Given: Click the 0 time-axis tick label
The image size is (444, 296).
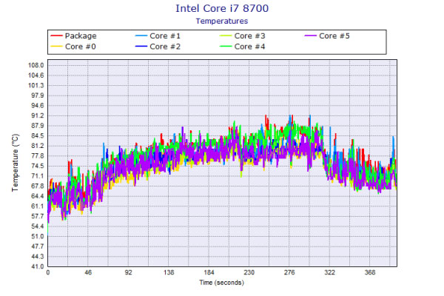Looking at the screenshot, I should (x=48, y=272).
